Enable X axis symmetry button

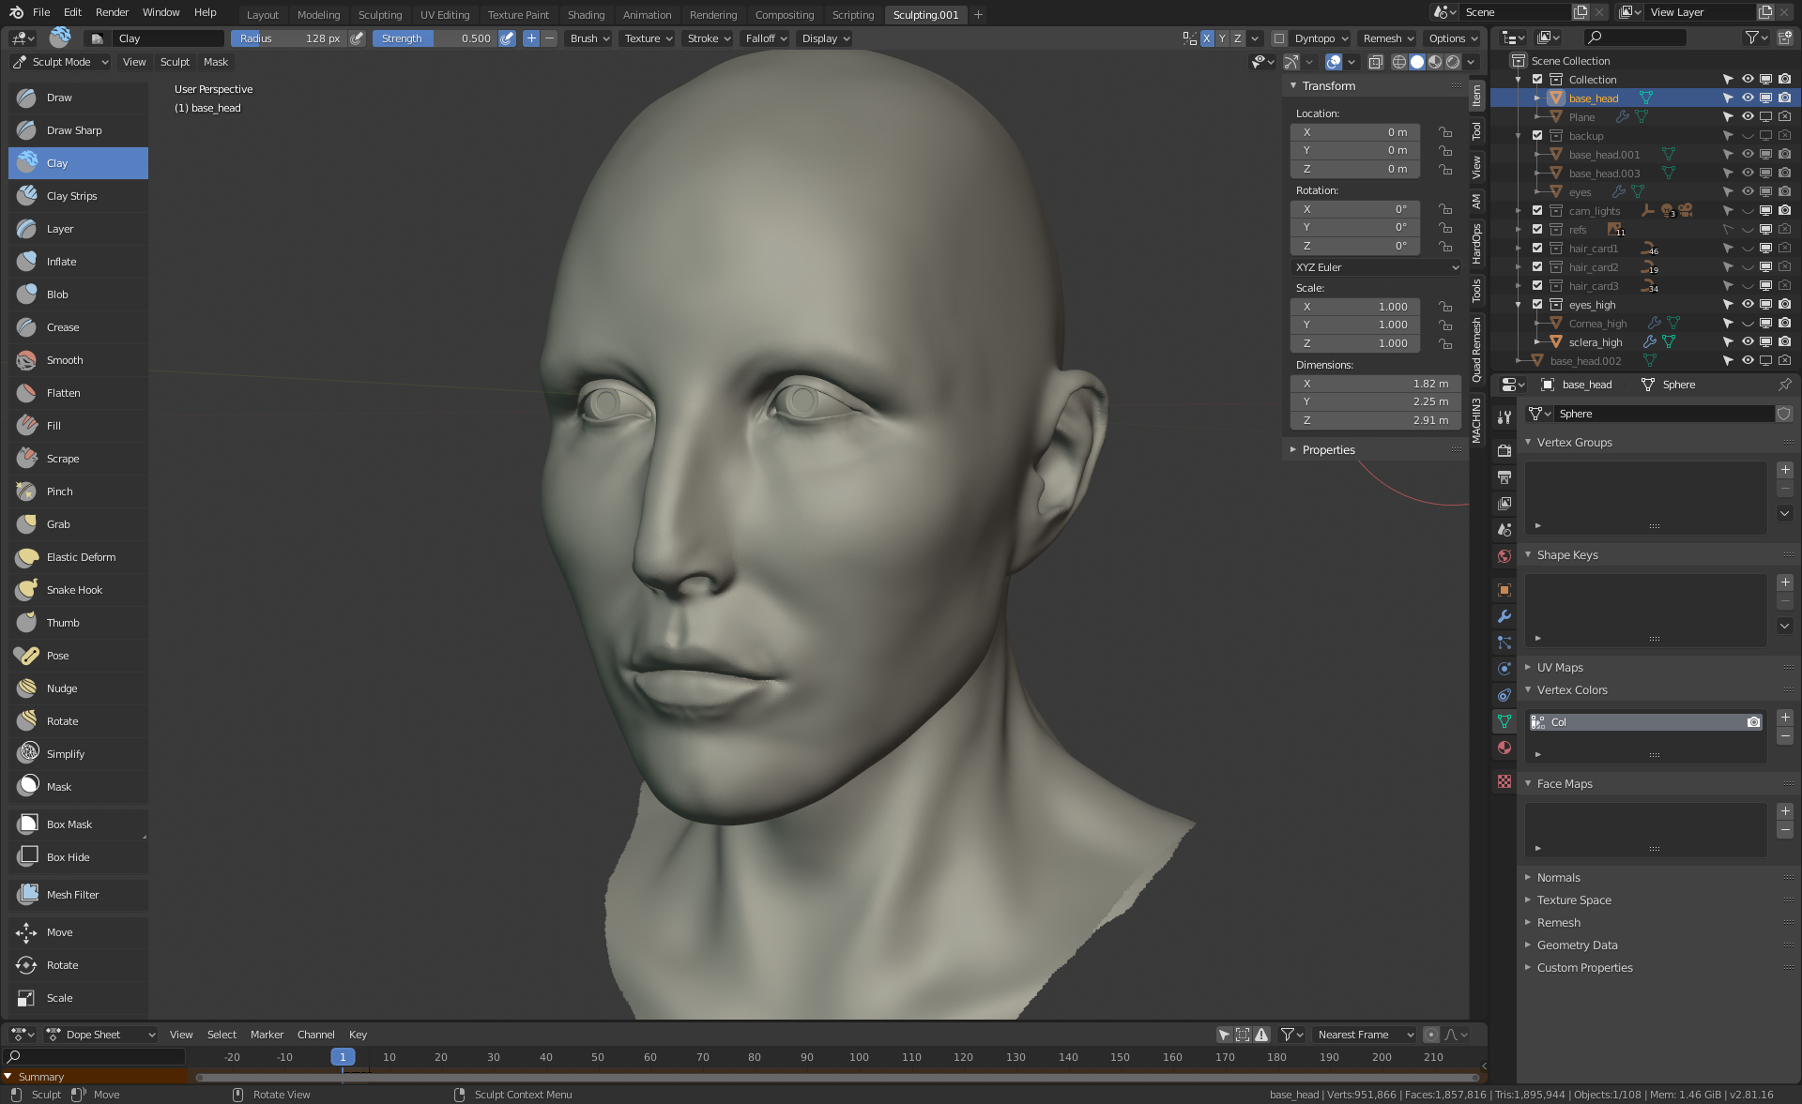click(x=1207, y=38)
